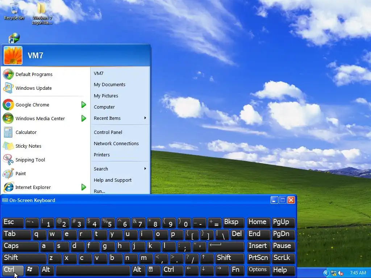Viewport: 371px width, 278px height.
Task: Toggle the ScrLk key on the keyboard
Action: (x=283, y=258)
